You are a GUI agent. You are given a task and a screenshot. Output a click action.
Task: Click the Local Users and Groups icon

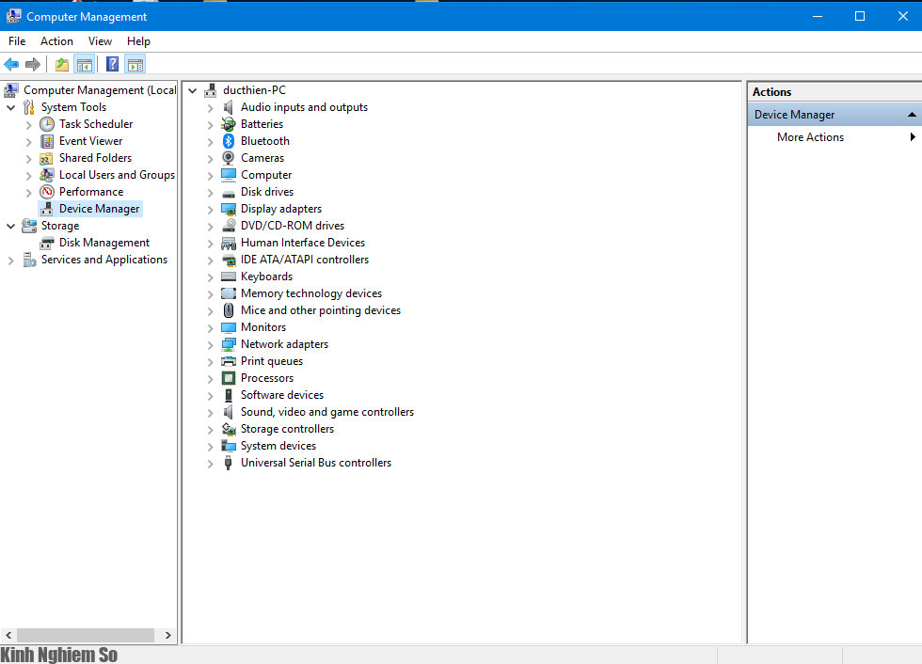[47, 175]
